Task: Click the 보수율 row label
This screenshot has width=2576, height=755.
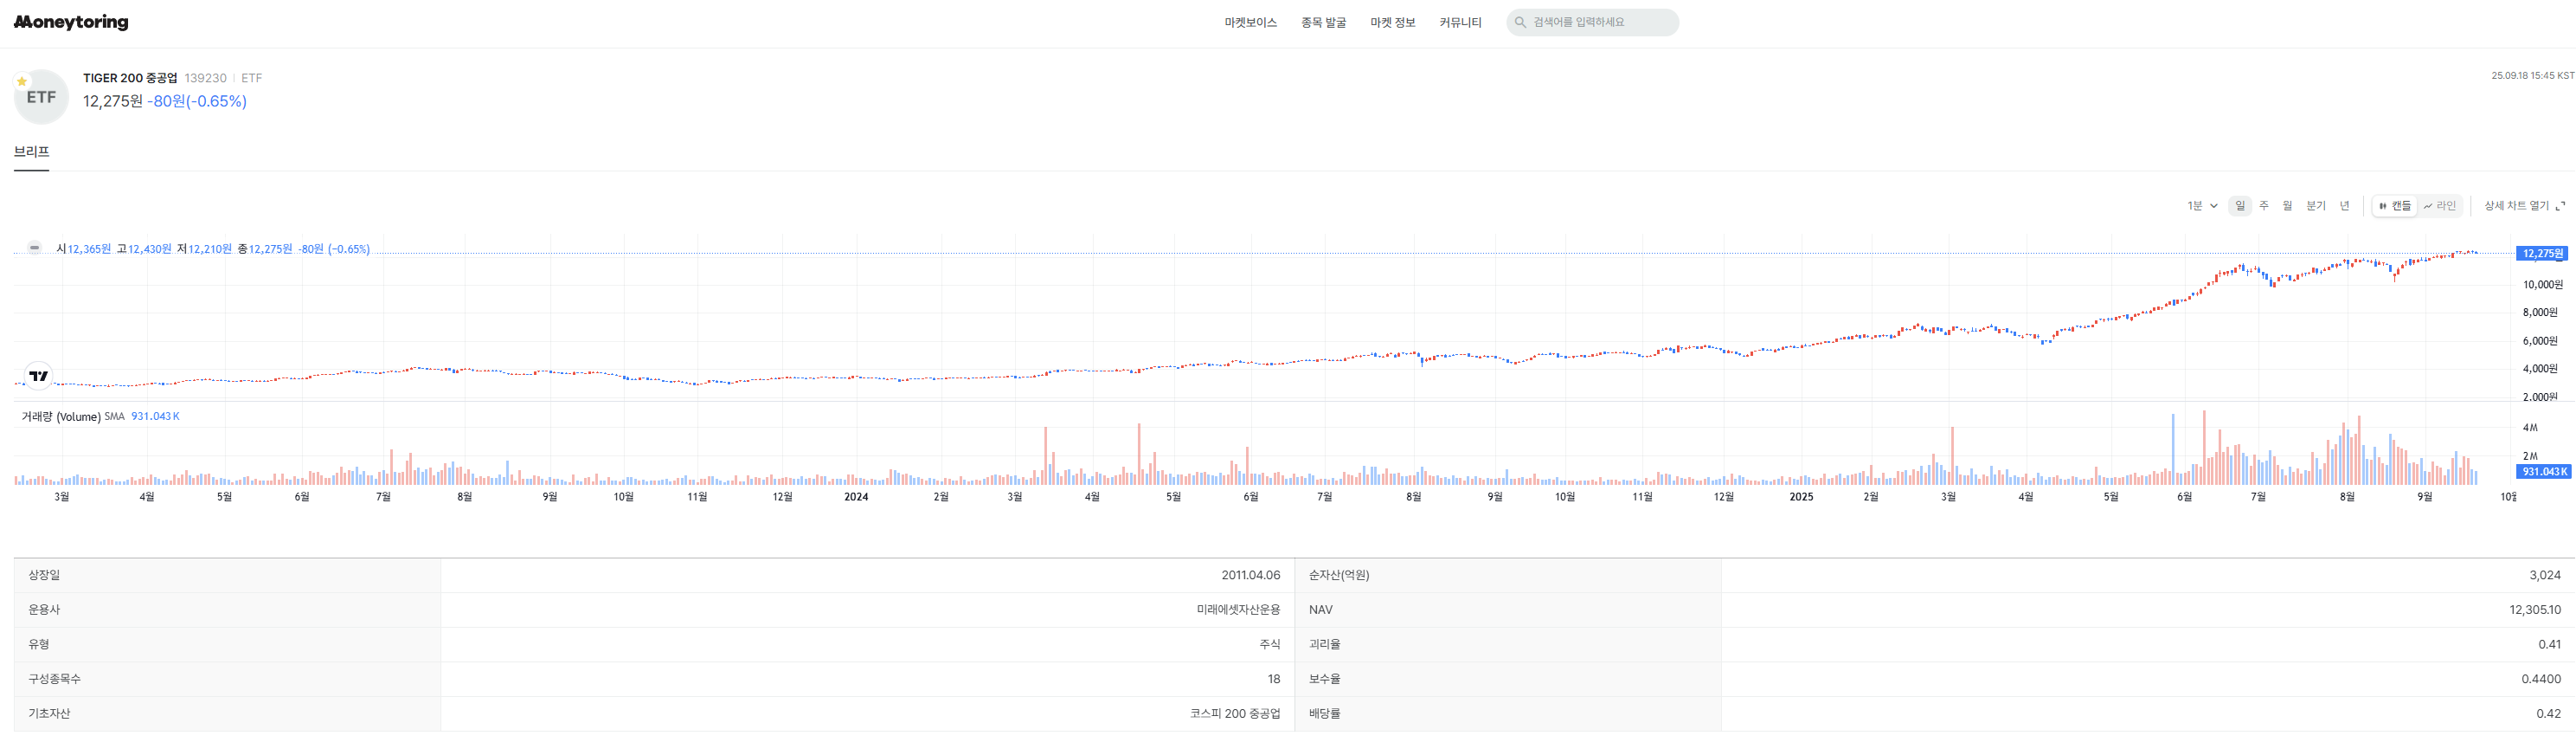Action: 1325,679
